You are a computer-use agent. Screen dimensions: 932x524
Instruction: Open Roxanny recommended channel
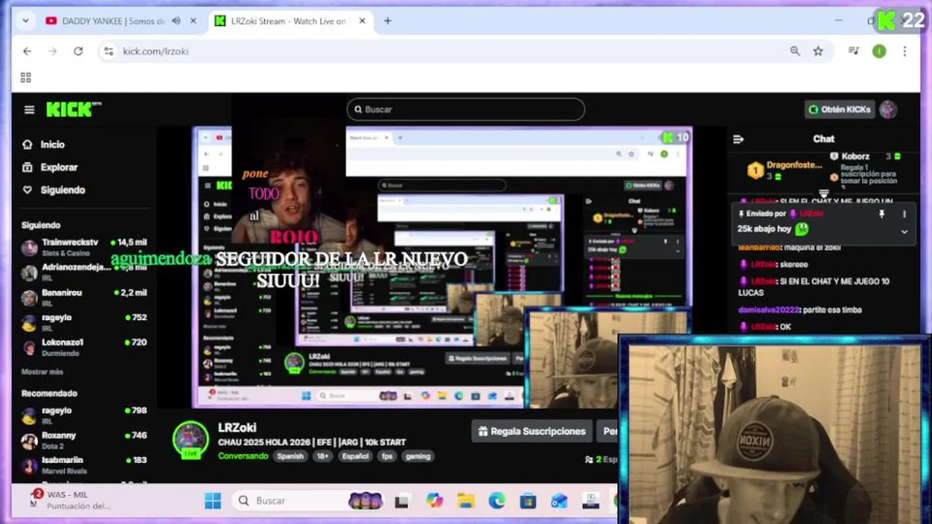(x=84, y=440)
